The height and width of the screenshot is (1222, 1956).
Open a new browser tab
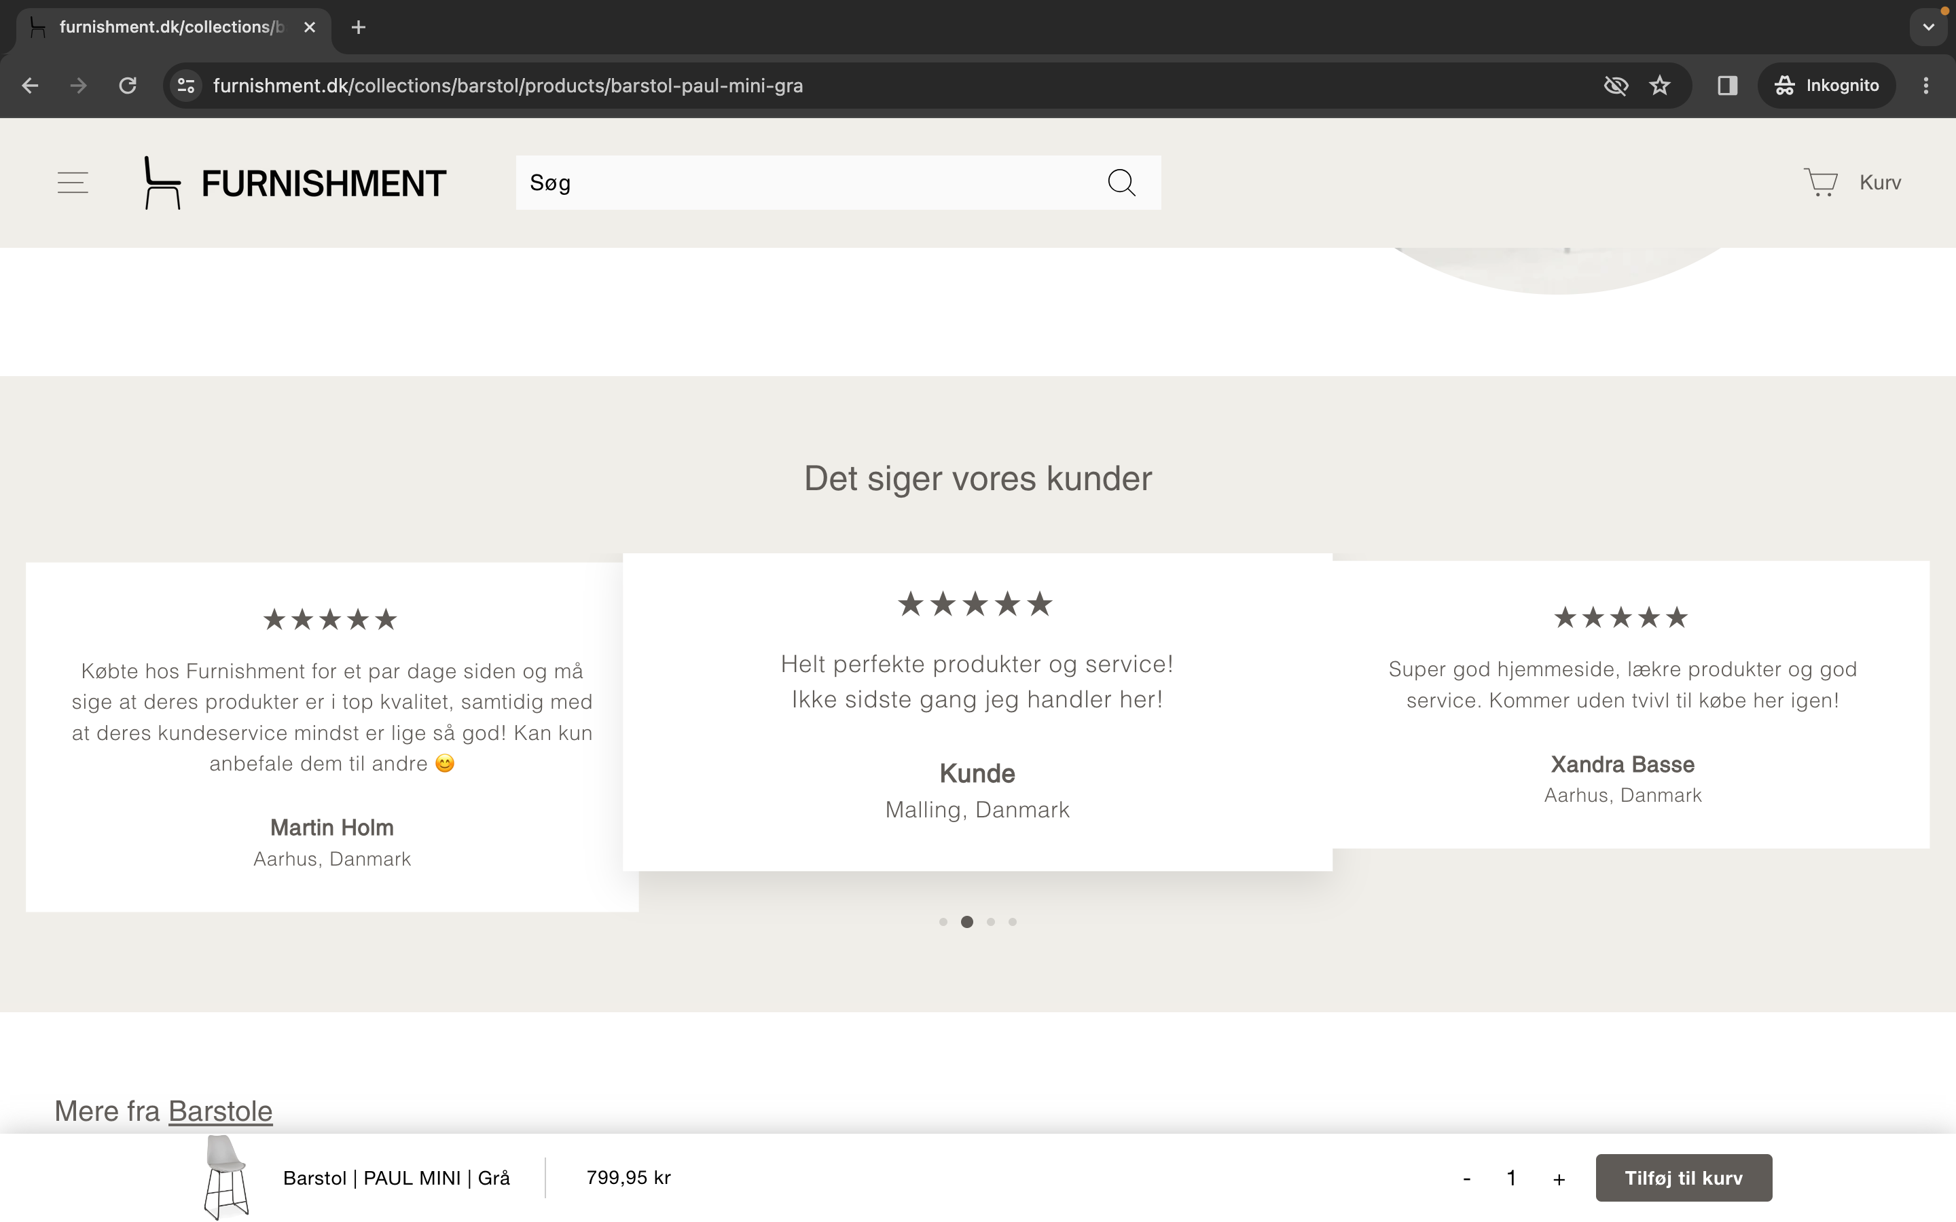coord(359,27)
